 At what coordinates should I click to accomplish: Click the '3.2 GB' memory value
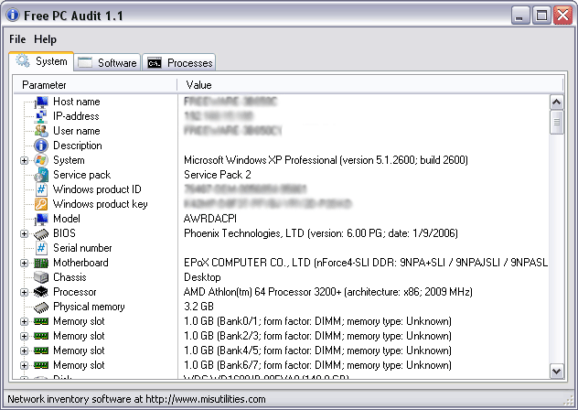(x=198, y=307)
